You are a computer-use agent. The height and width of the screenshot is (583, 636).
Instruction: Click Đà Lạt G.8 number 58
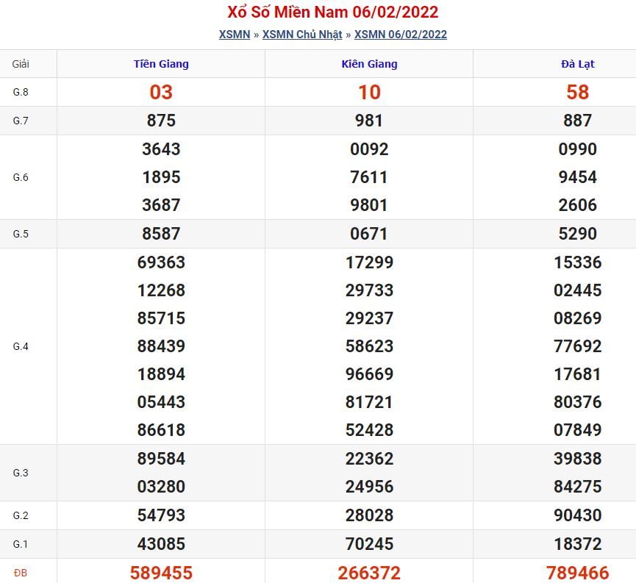pos(577,92)
